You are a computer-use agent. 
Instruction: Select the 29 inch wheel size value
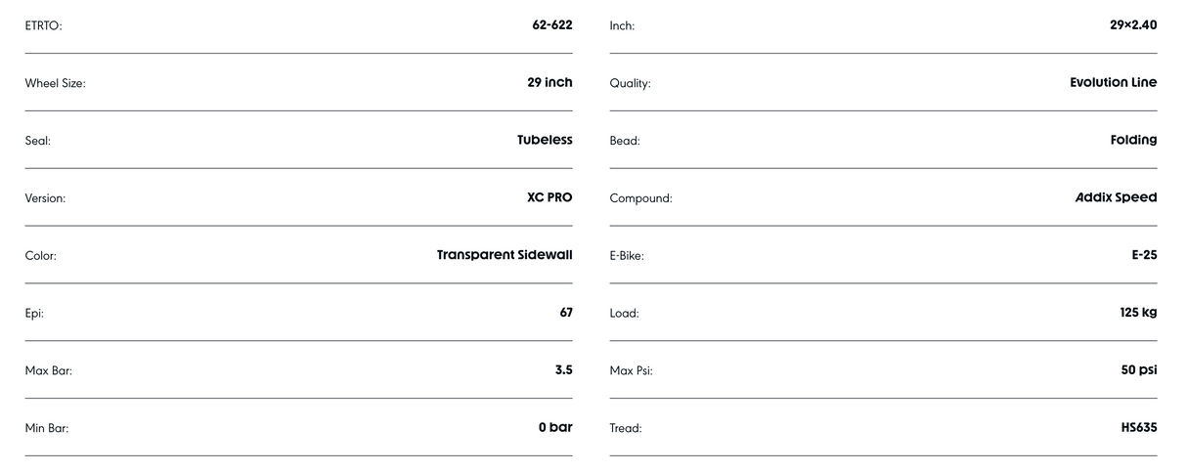point(550,82)
